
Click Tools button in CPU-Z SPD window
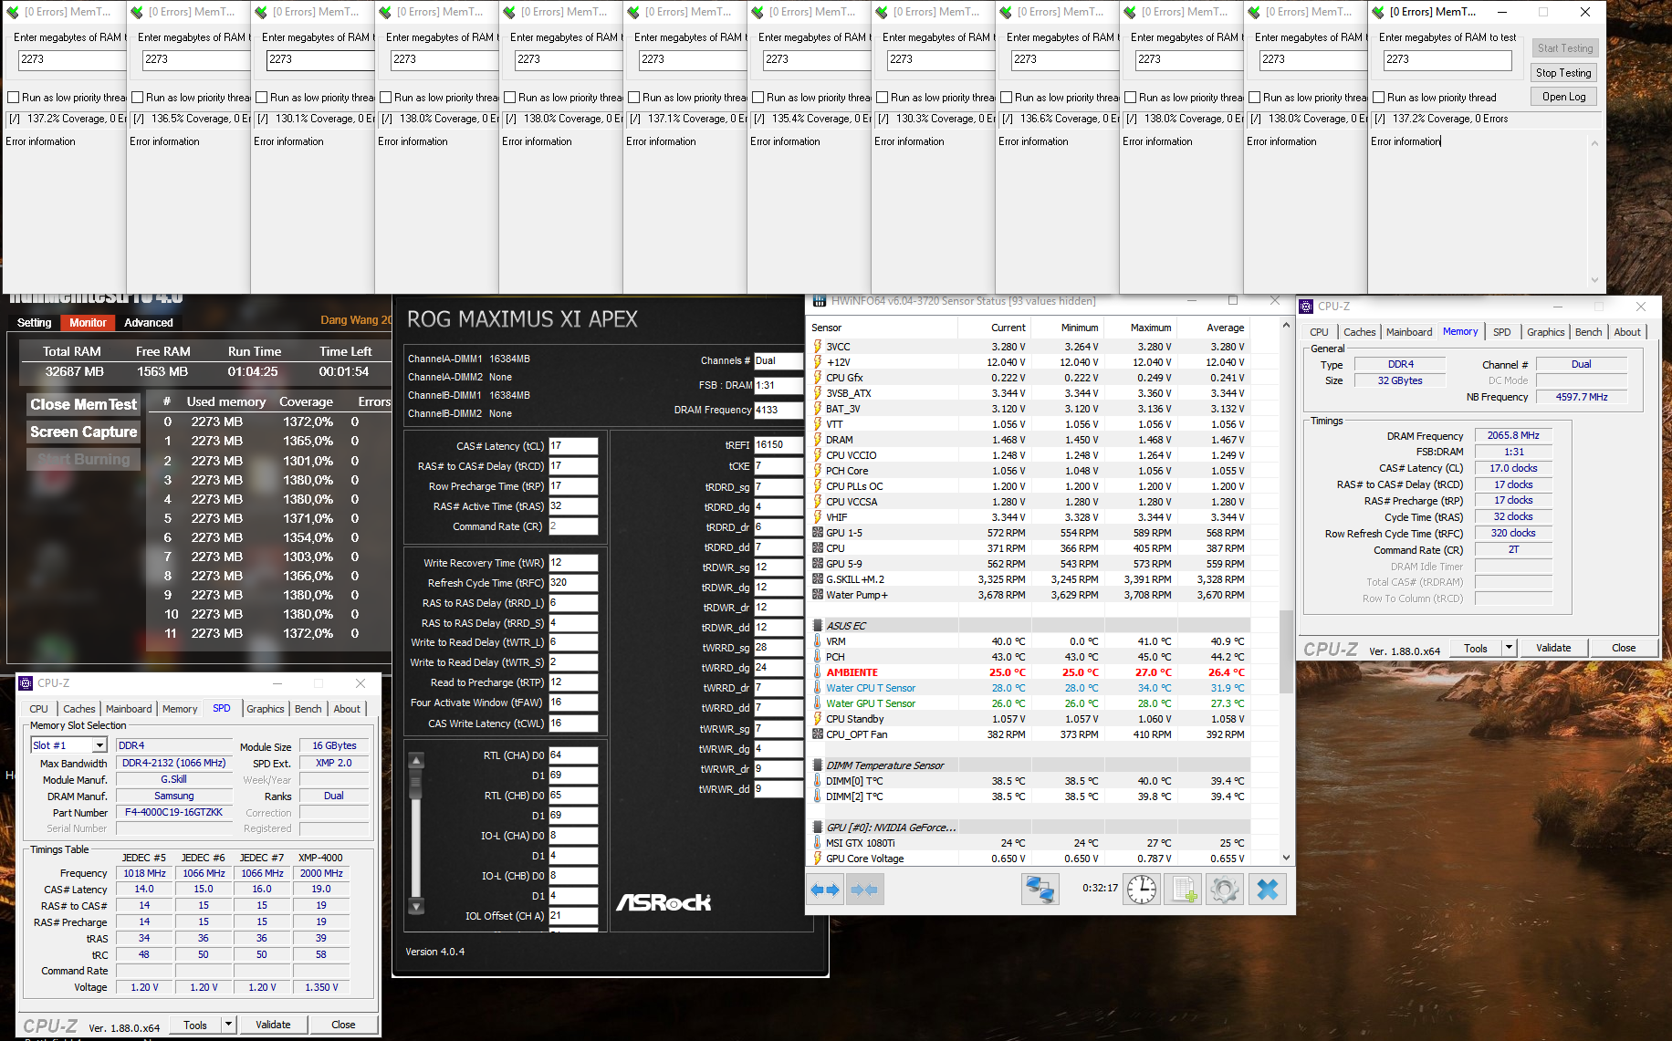[194, 1025]
